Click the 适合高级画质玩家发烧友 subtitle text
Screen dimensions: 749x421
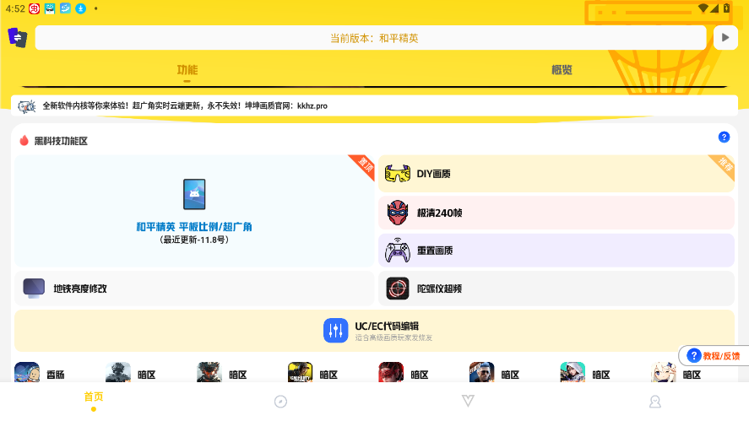pyautogui.click(x=393, y=337)
